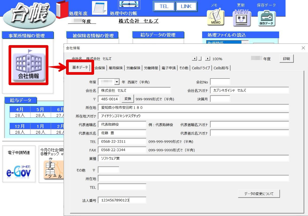Click データの変更について button
Screen dimensions: 308x216
pos(259,194)
